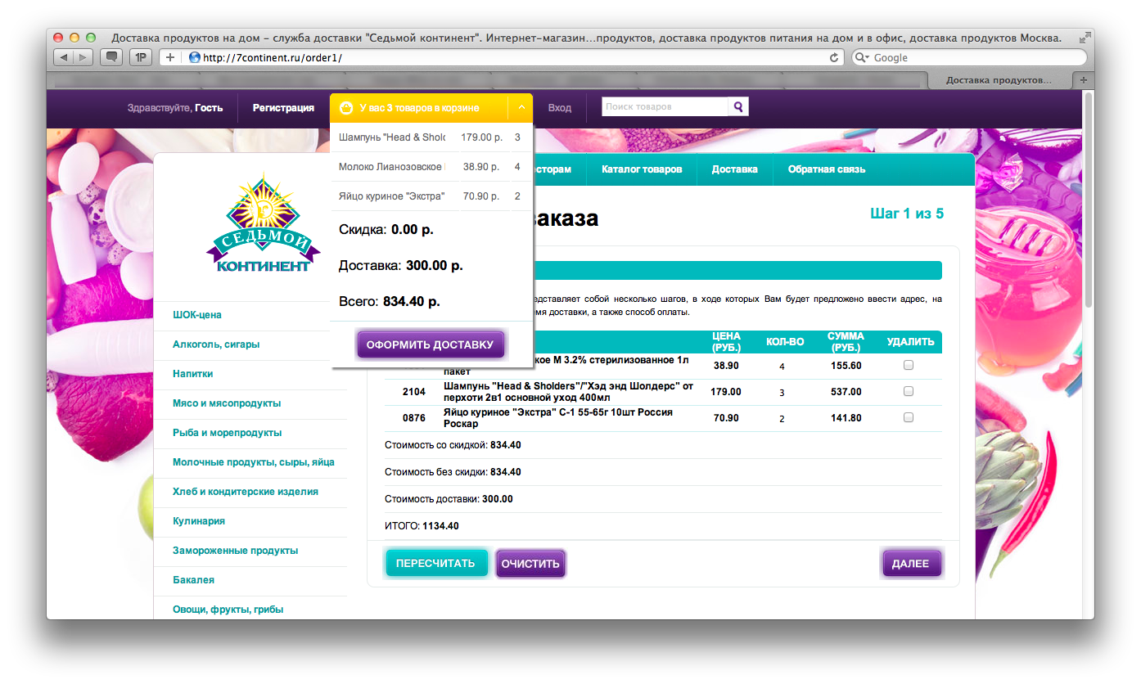Click the product code 2104

(x=414, y=392)
